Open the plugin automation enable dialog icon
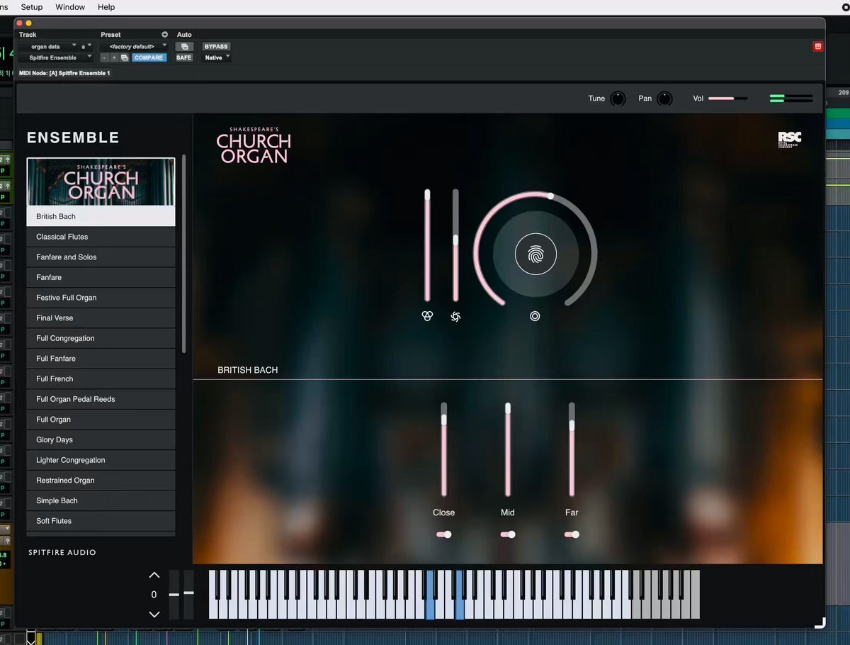 coord(184,47)
